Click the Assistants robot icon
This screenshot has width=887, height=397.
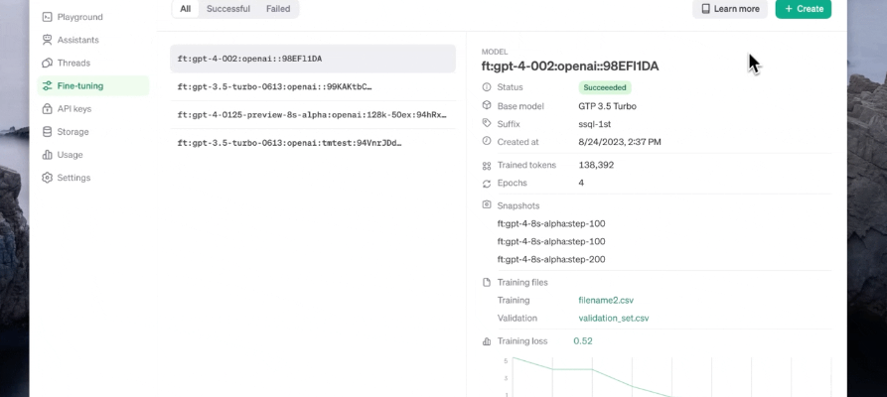tap(48, 40)
